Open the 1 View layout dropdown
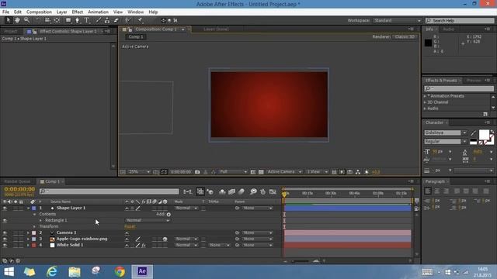The height and width of the screenshot is (279, 497). tap(317, 172)
